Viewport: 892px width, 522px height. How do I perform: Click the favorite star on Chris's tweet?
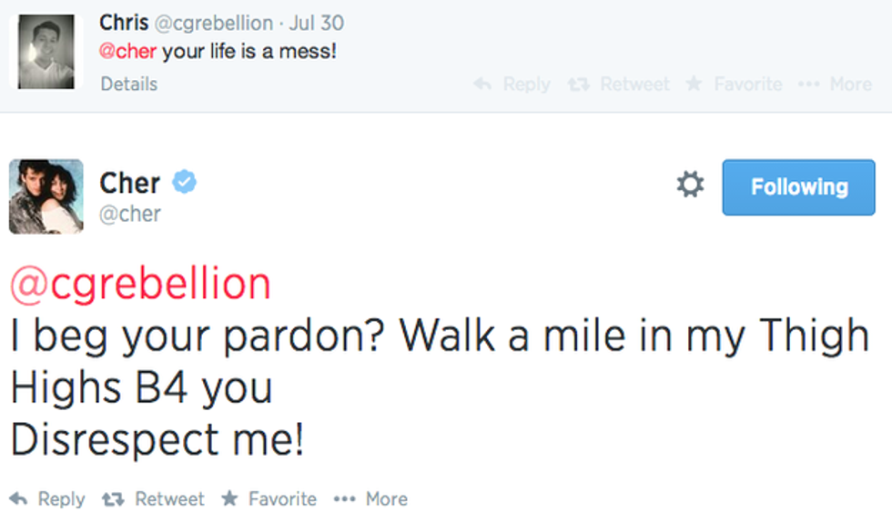[x=694, y=85]
